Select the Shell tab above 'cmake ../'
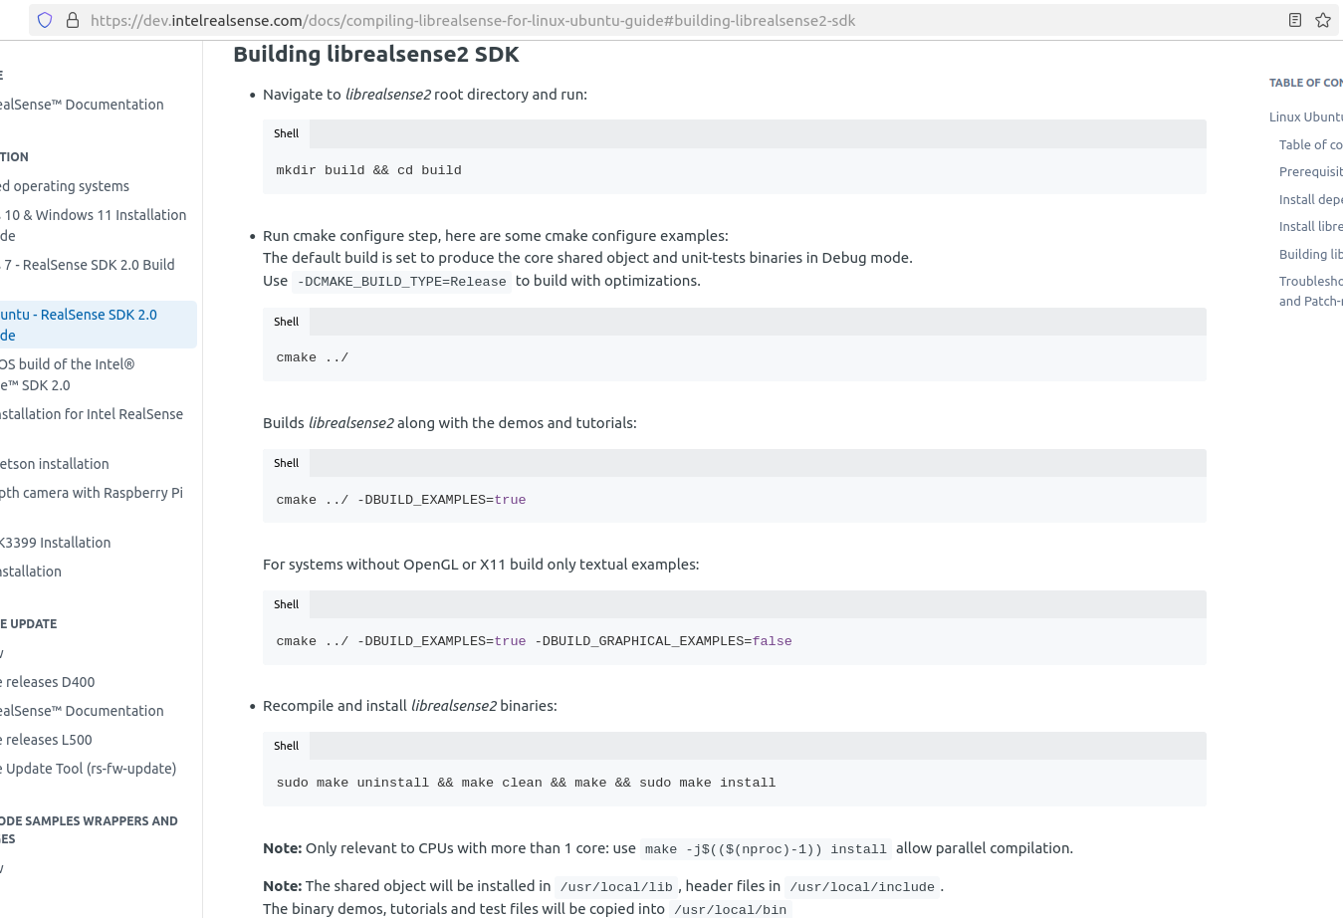This screenshot has width=1343, height=918. pos(287,322)
